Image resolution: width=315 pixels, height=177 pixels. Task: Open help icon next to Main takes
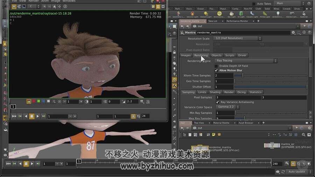309,3
